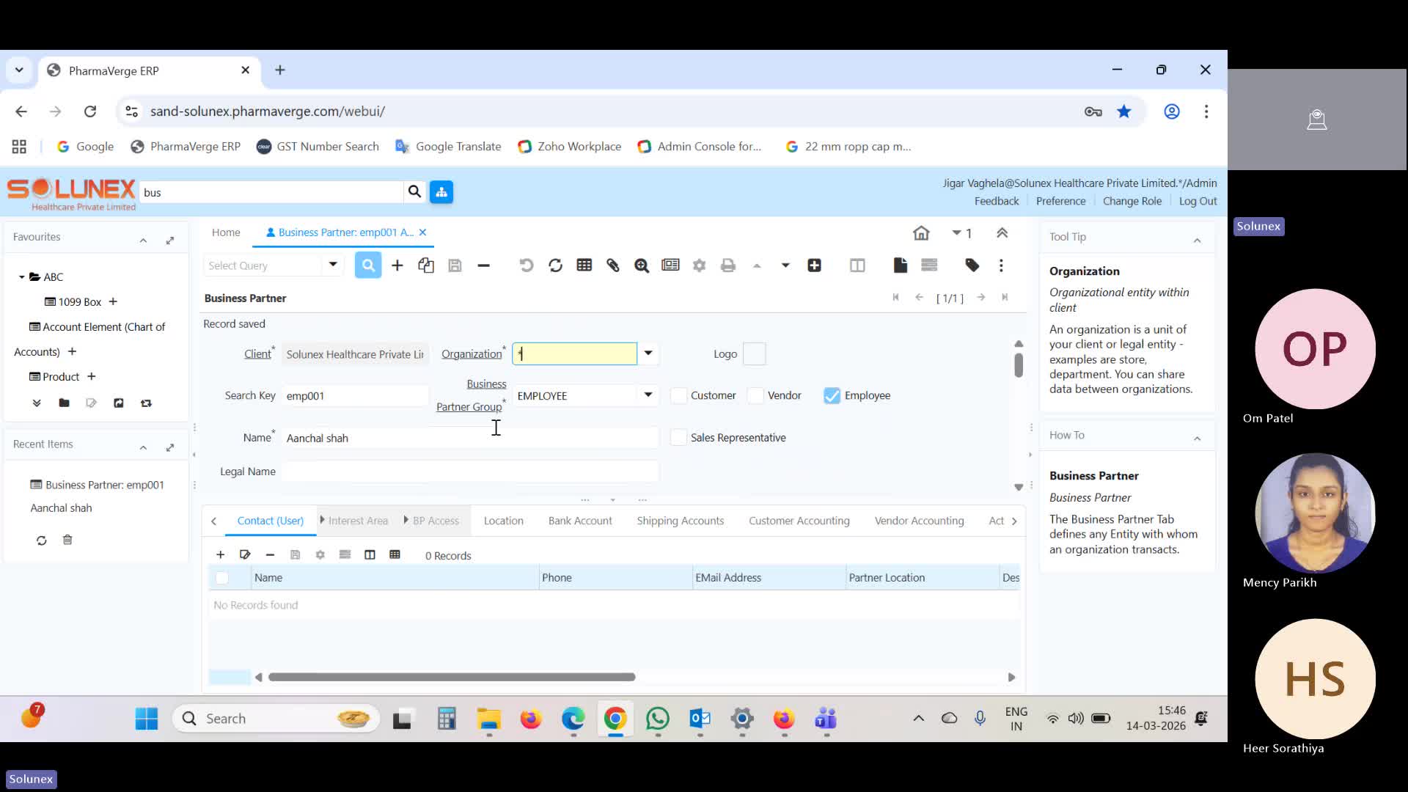Check the Customer checkbox

(678, 395)
